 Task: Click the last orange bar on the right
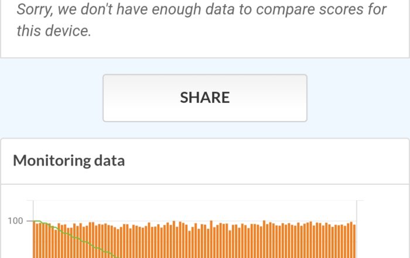[354, 241]
